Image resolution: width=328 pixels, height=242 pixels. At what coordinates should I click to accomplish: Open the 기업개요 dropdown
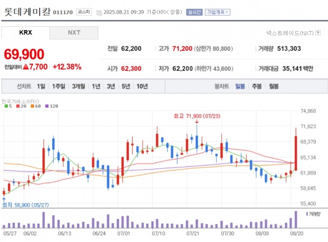click(217, 12)
